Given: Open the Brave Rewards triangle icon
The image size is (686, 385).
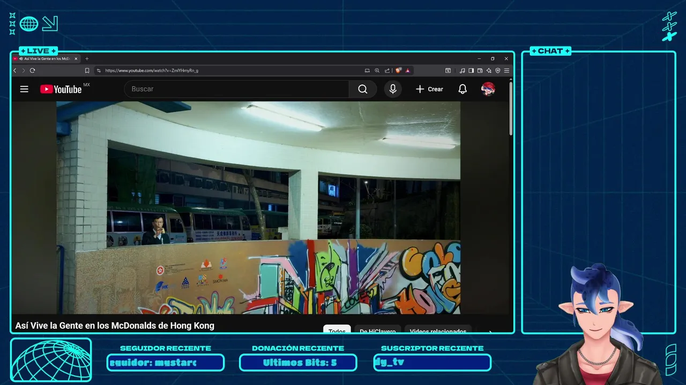Looking at the screenshot, I should (x=408, y=71).
